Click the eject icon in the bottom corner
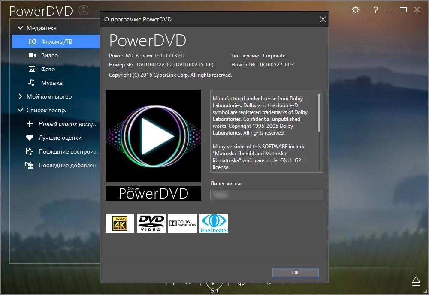This screenshot has width=429, height=295. pyautogui.click(x=416, y=281)
